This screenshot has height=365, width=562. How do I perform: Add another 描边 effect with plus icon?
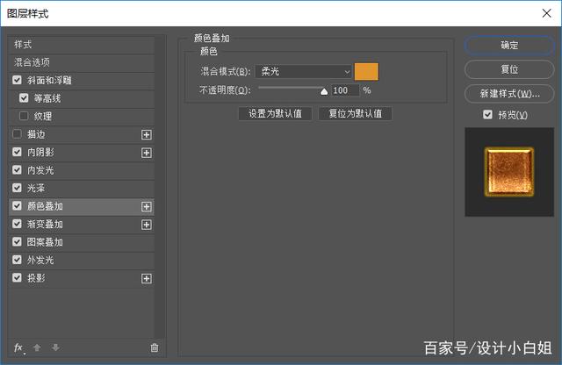[147, 134]
